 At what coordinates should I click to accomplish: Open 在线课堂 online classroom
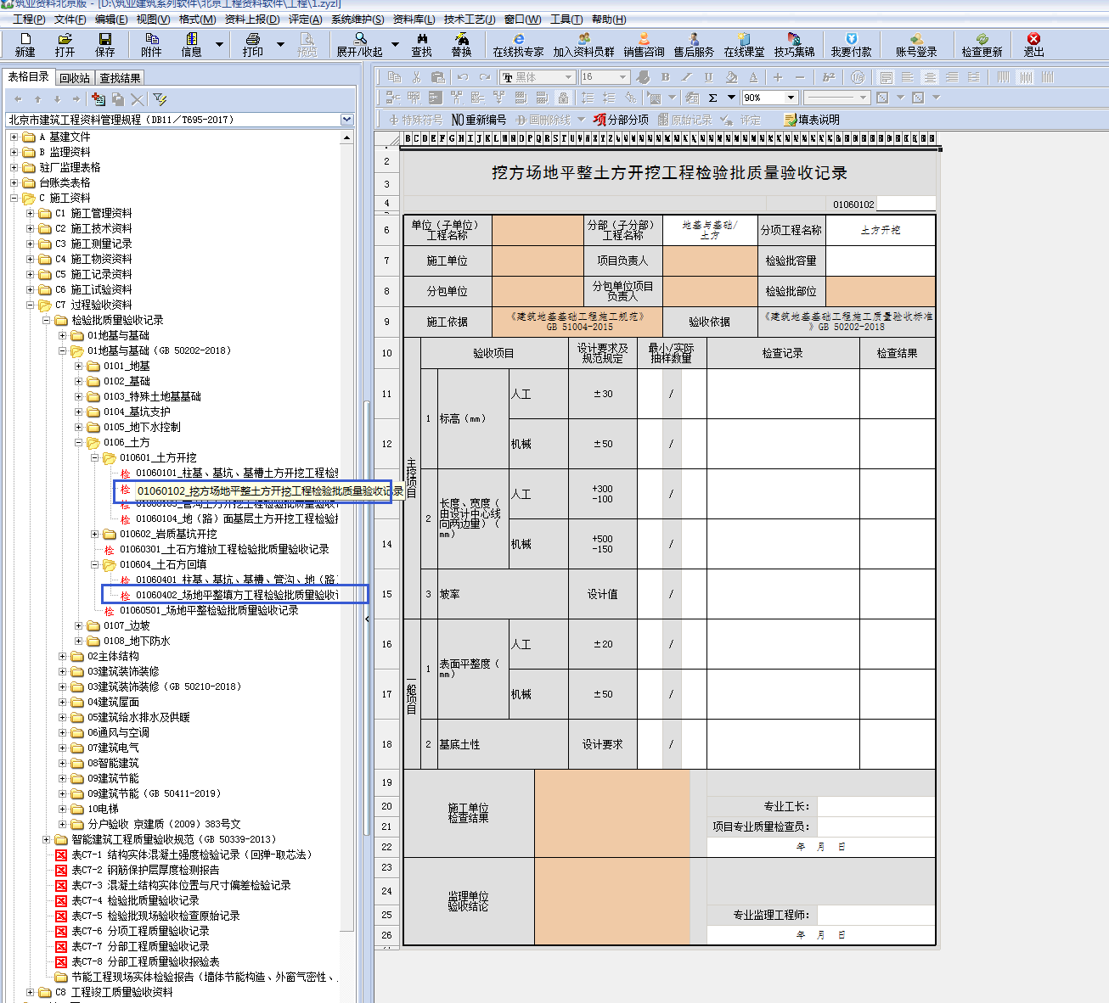(x=744, y=44)
